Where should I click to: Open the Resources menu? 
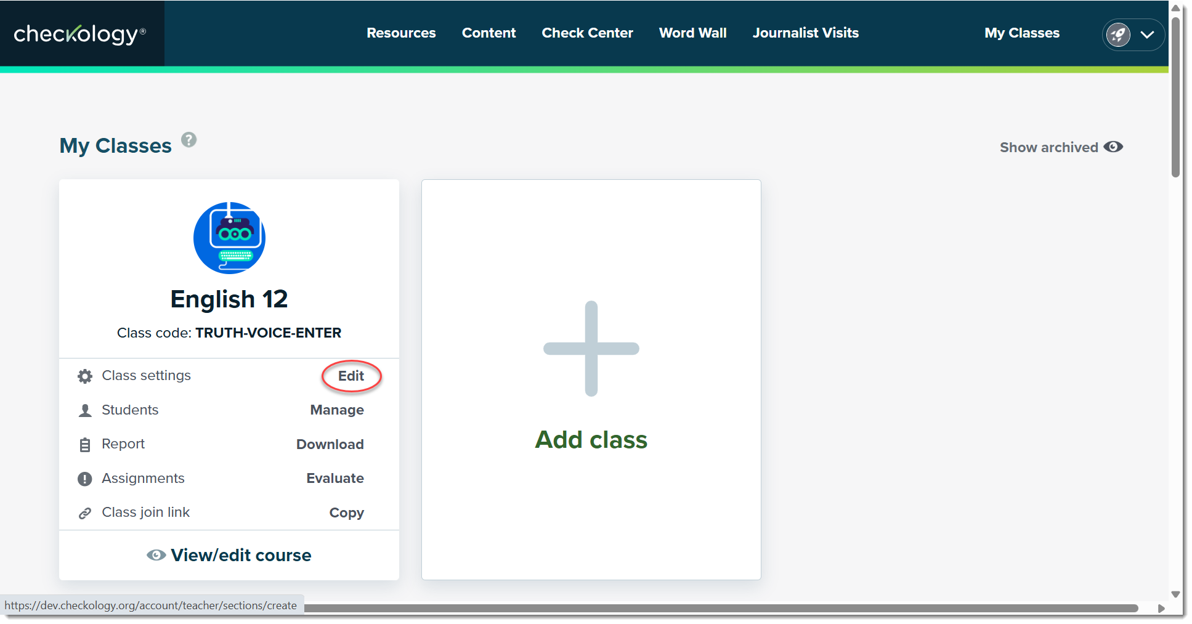[401, 33]
